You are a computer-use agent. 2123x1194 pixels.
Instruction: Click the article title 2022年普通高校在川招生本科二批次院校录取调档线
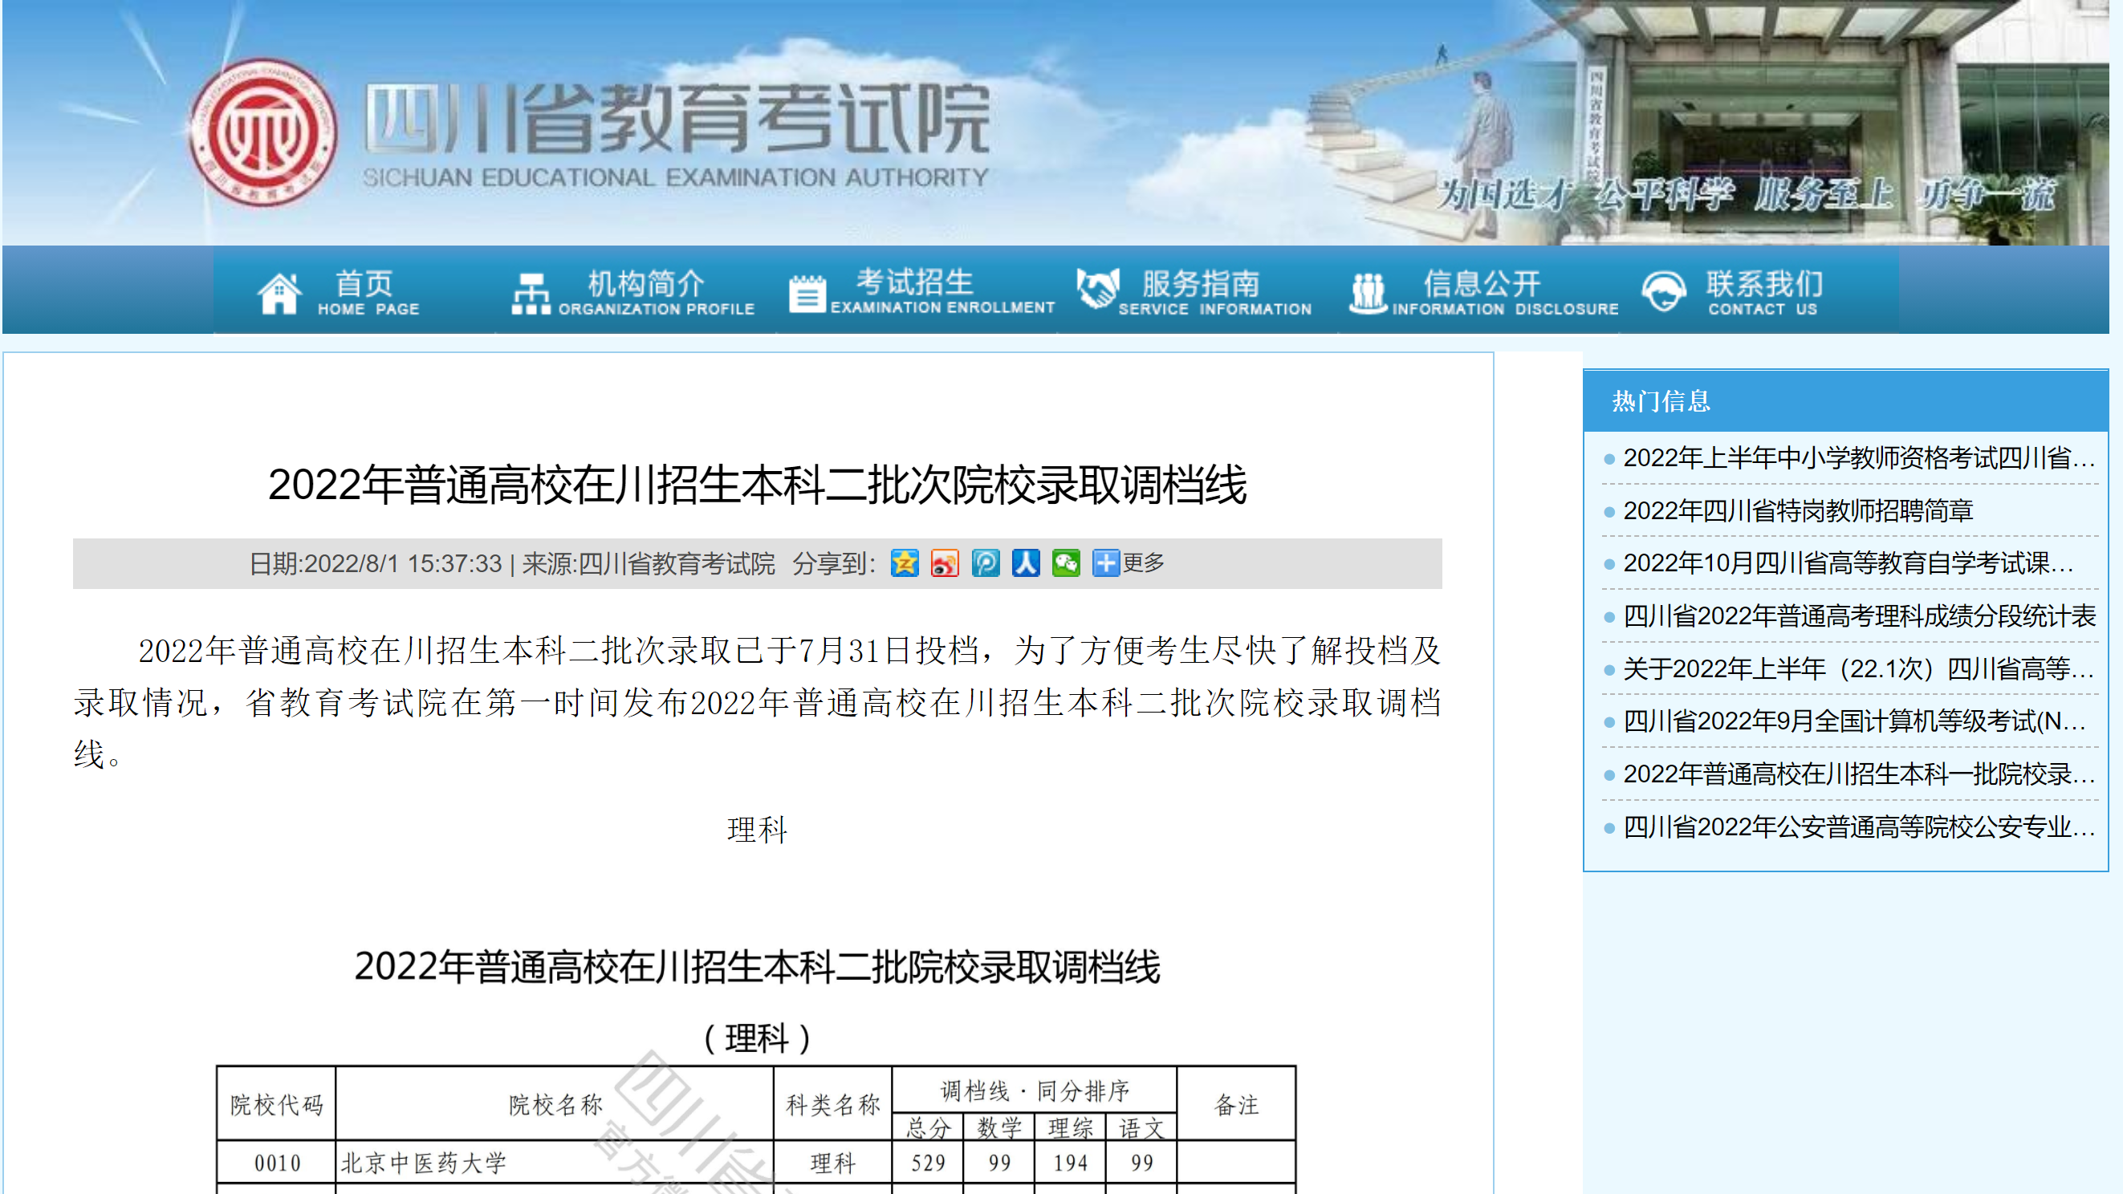click(x=757, y=485)
